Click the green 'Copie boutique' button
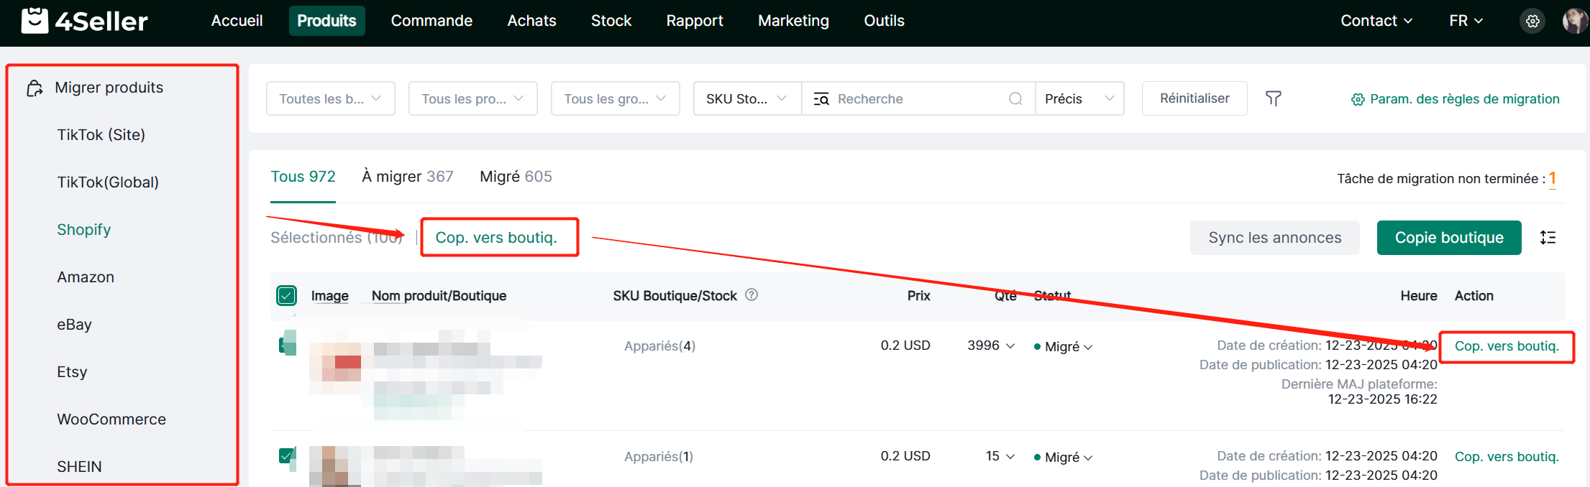This screenshot has width=1590, height=487. pos(1448,238)
